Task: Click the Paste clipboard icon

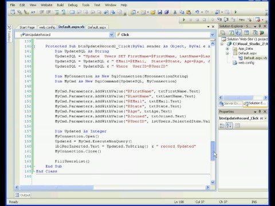Action: coord(188,13)
